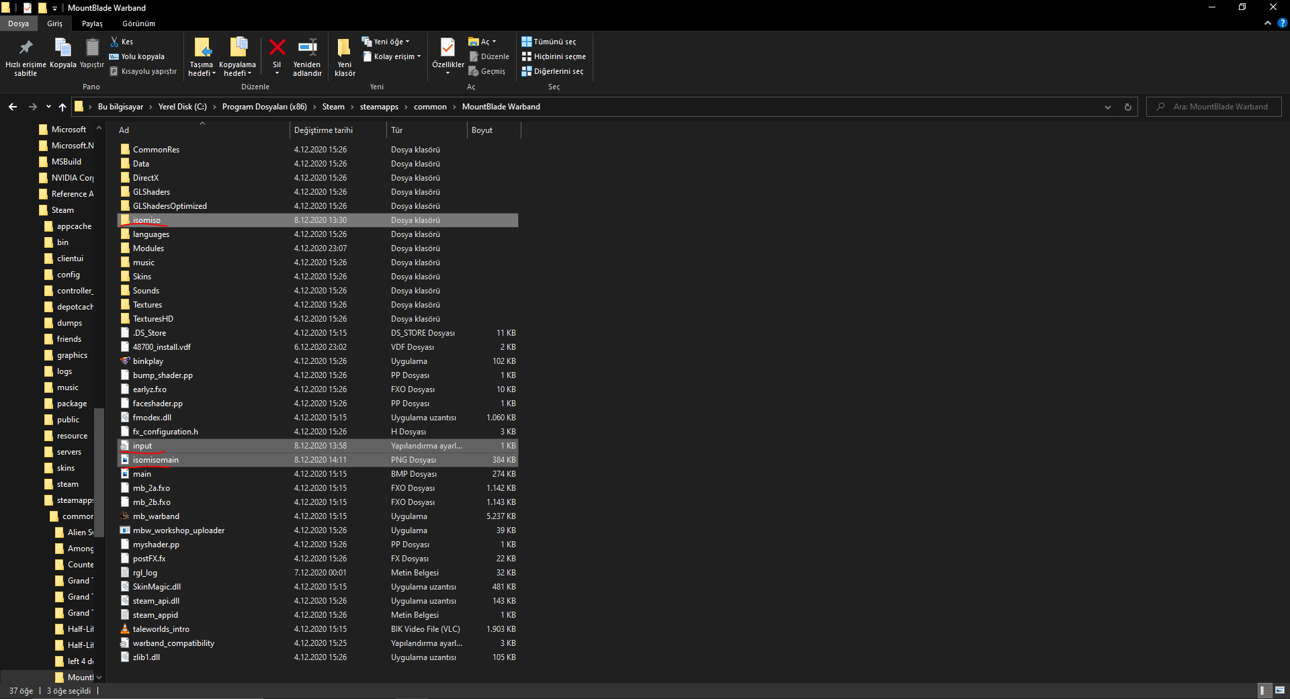Expand the address bar history dropdown
This screenshot has width=1290, height=699.
pyautogui.click(x=1108, y=107)
